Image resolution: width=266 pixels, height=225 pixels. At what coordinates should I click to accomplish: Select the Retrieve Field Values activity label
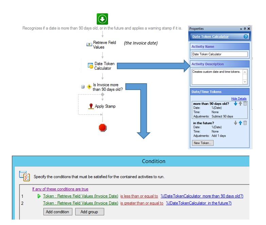point(105,45)
